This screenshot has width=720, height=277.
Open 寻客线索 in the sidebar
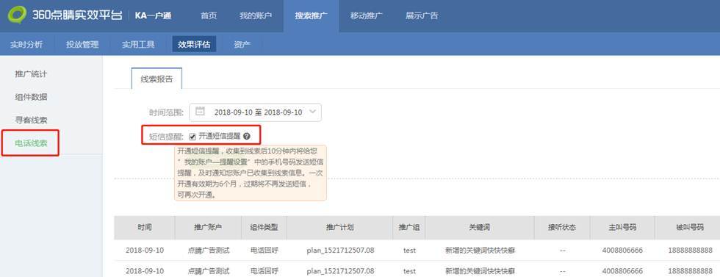point(31,120)
